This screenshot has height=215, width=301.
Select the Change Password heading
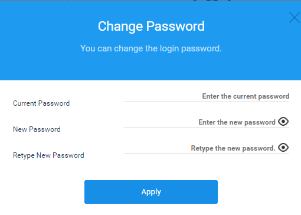(151, 26)
